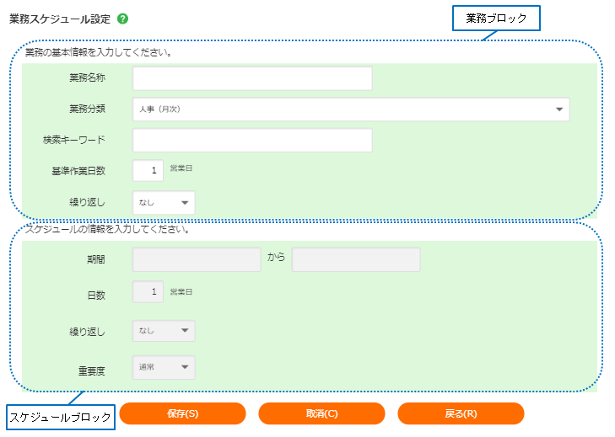Open the schedule 繰り返し dropdown
Viewport: 615px width, 437px height.
click(x=164, y=331)
